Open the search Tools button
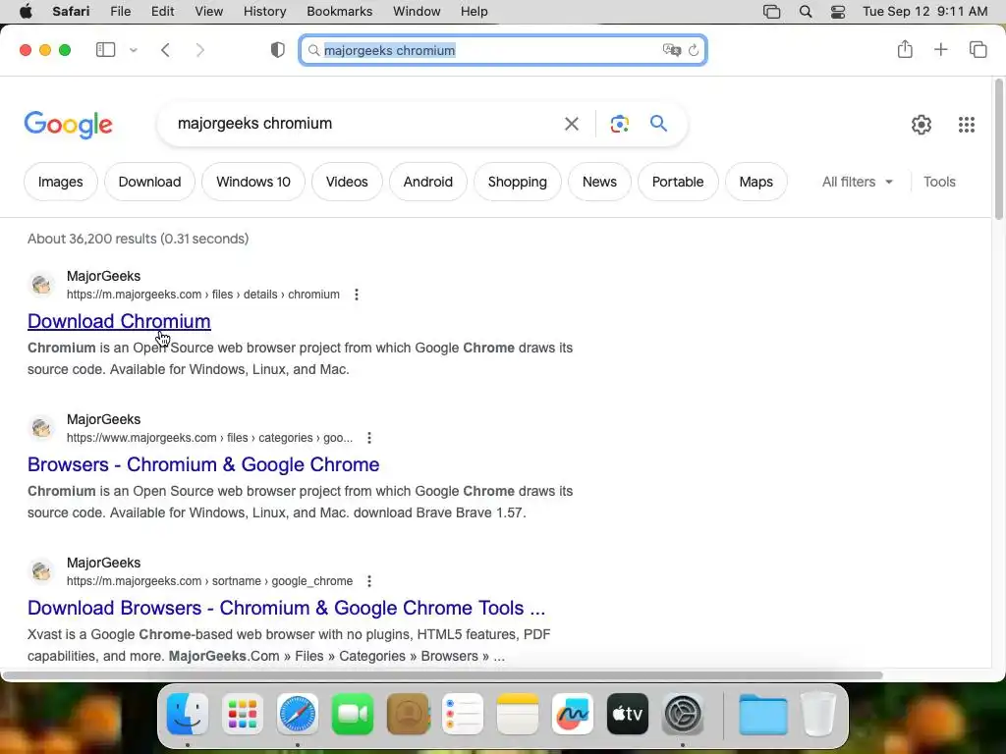 939,182
